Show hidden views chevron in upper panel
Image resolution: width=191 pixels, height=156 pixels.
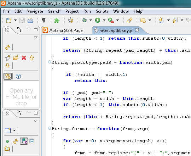(x=19, y=29)
